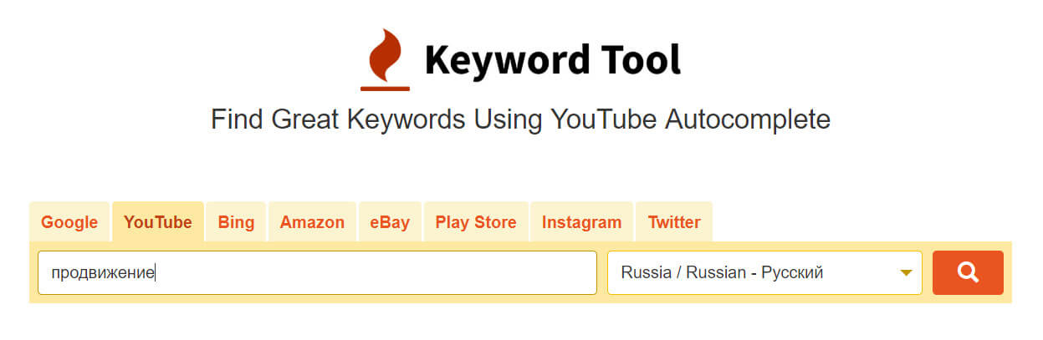Select the Instagram tab

pyautogui.click(x=581, y=222)
